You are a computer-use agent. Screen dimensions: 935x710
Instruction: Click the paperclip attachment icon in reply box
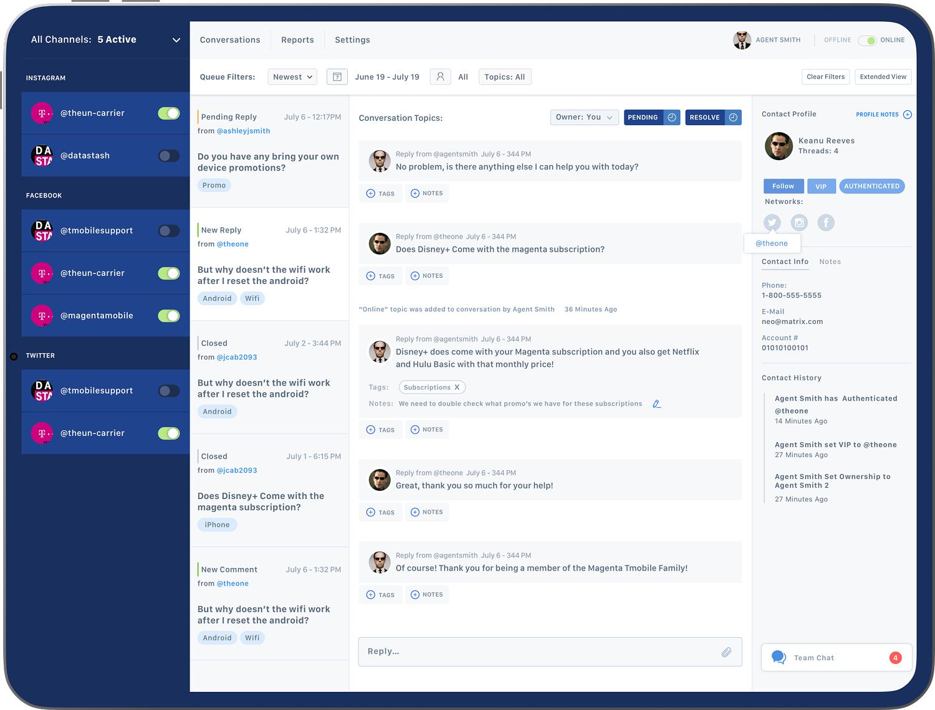pyautogui.click(x=726, y=652)
